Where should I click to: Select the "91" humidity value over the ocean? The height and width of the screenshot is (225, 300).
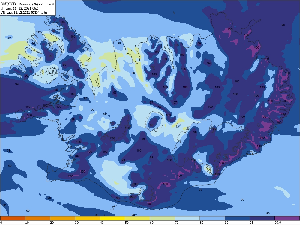coord(8,151)
